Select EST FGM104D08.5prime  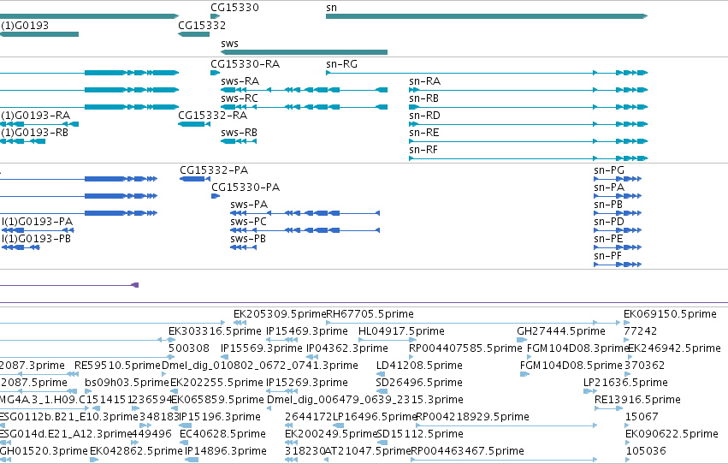(571, 366)
